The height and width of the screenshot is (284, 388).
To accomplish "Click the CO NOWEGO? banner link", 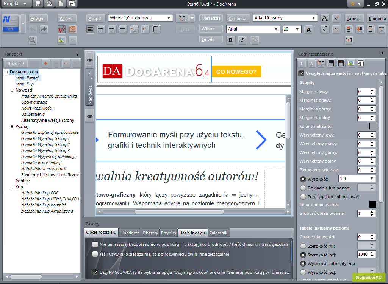I will click(x=236, y=71).
